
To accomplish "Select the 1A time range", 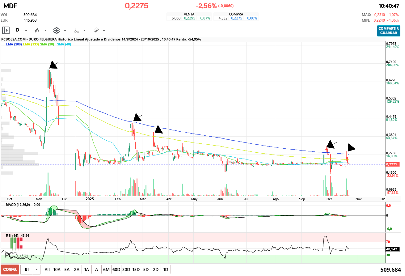I will [x=86, y=270].
